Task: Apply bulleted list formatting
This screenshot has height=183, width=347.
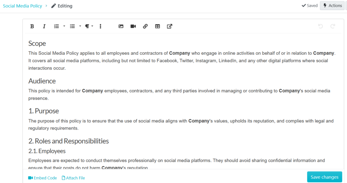Action: (x=72, y=26)
